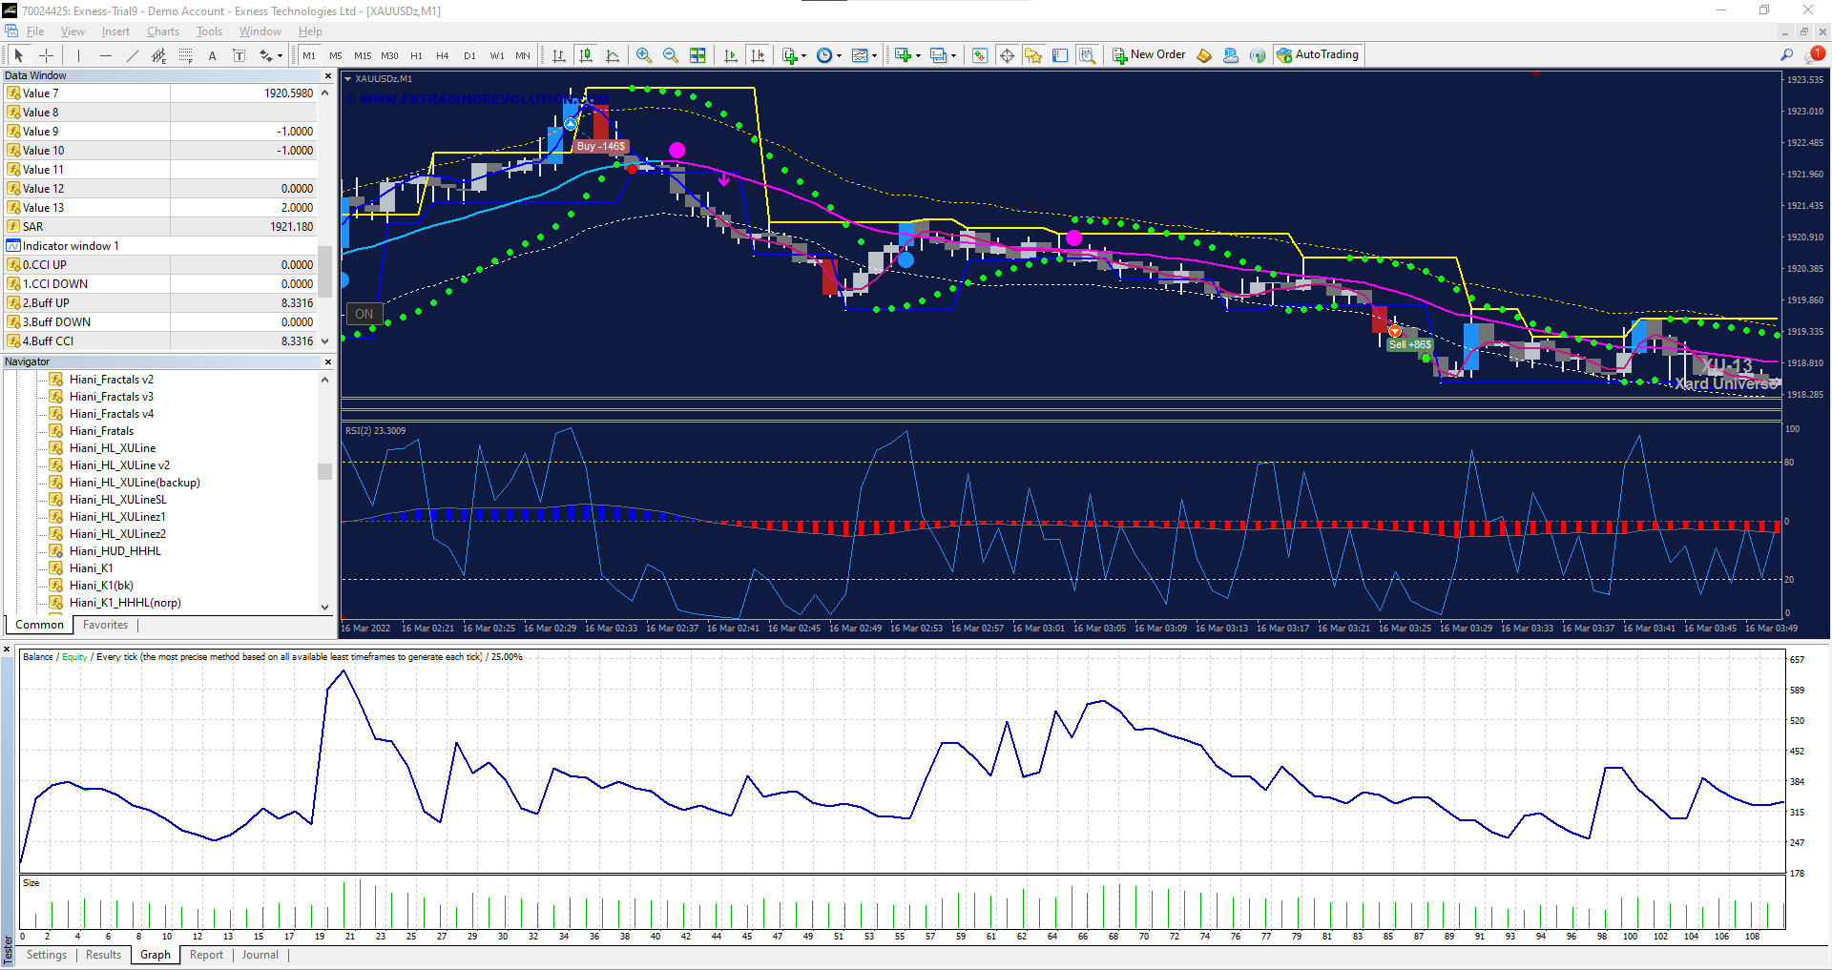Open the Favorites tab in Navigator
Image resolution: width=1832 pixels, height=970 pixels.
click(105, 625)
